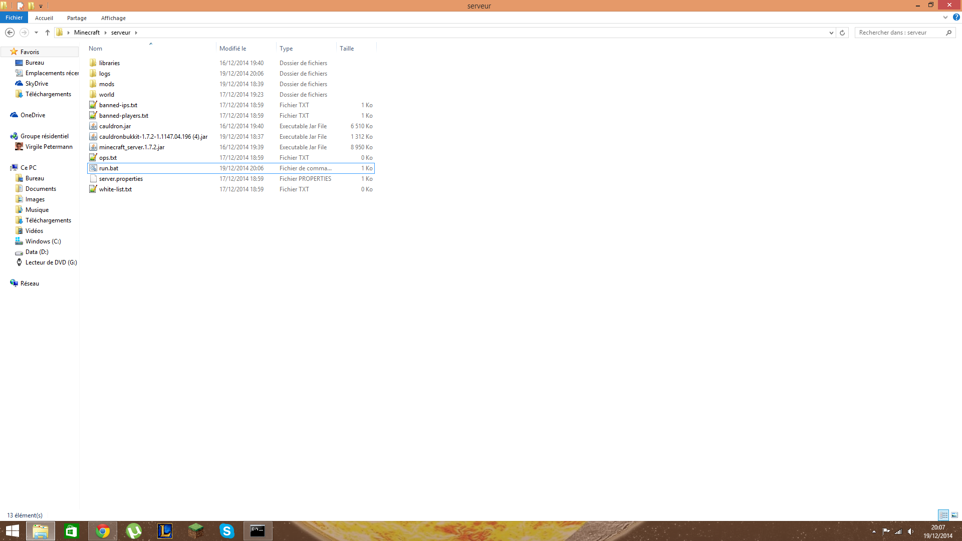The width and height of the screenshot is (962, 541).
Task: Click the volume speaker tray icon
Action: [910, 531]
